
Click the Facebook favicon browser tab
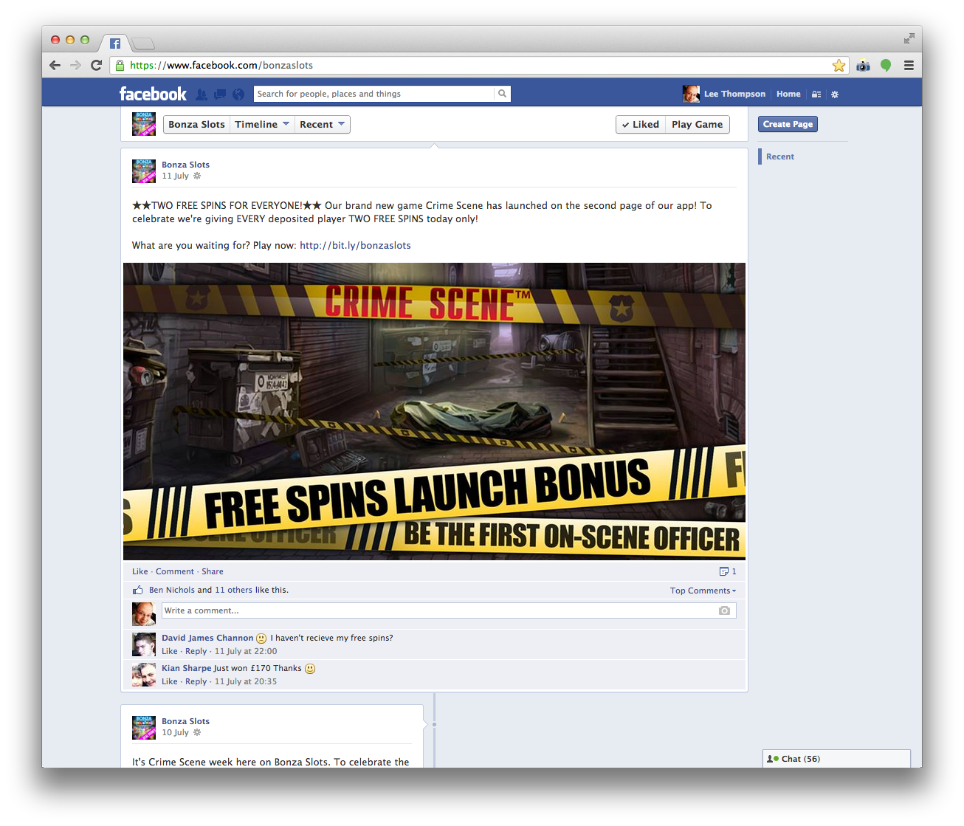pos(115,44)
